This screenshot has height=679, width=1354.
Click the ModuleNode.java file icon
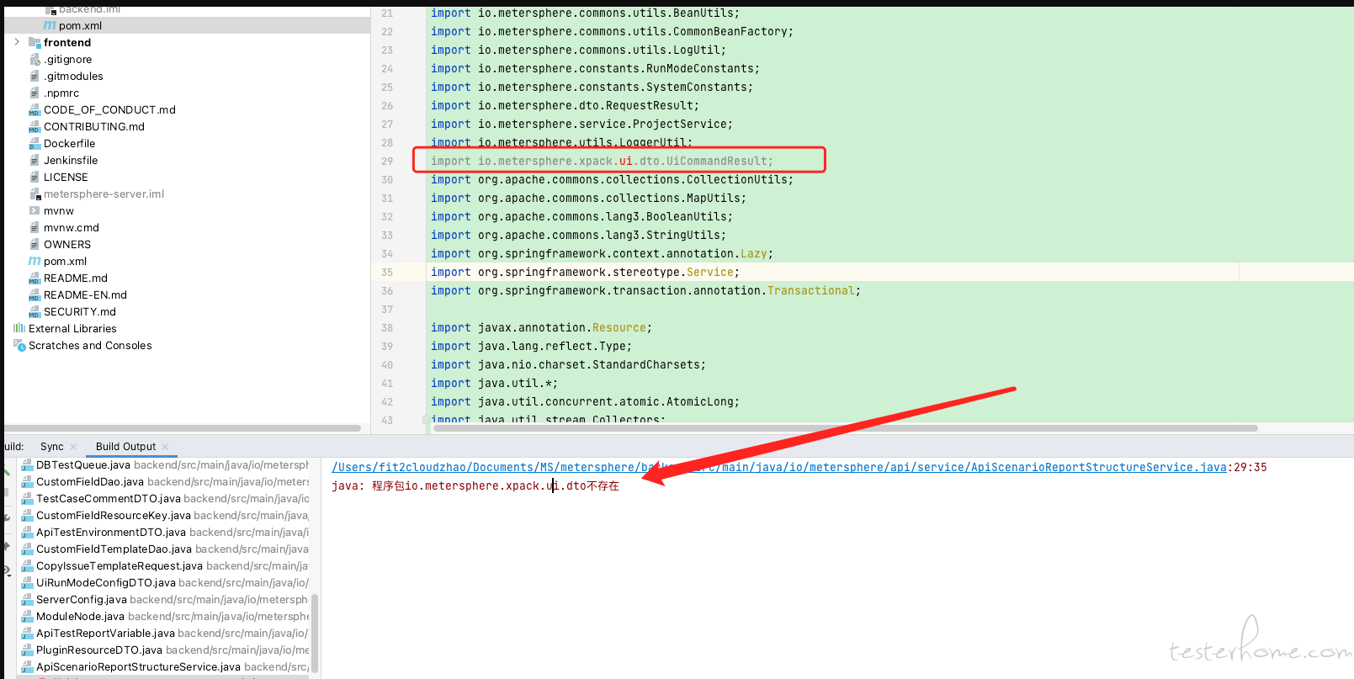tap(27, 616)
